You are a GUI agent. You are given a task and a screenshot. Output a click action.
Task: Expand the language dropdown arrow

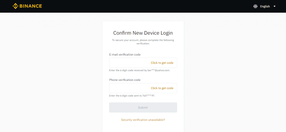coord(275,6)
